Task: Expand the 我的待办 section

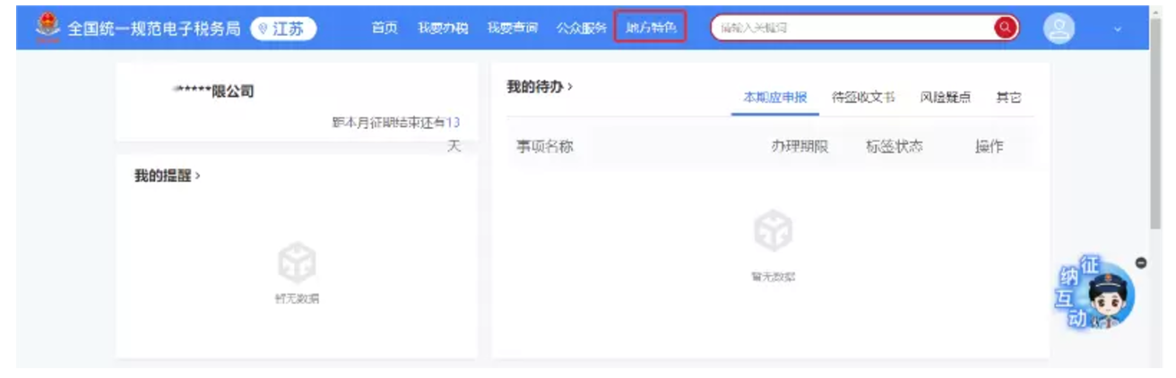Action: tap(540, 88)
